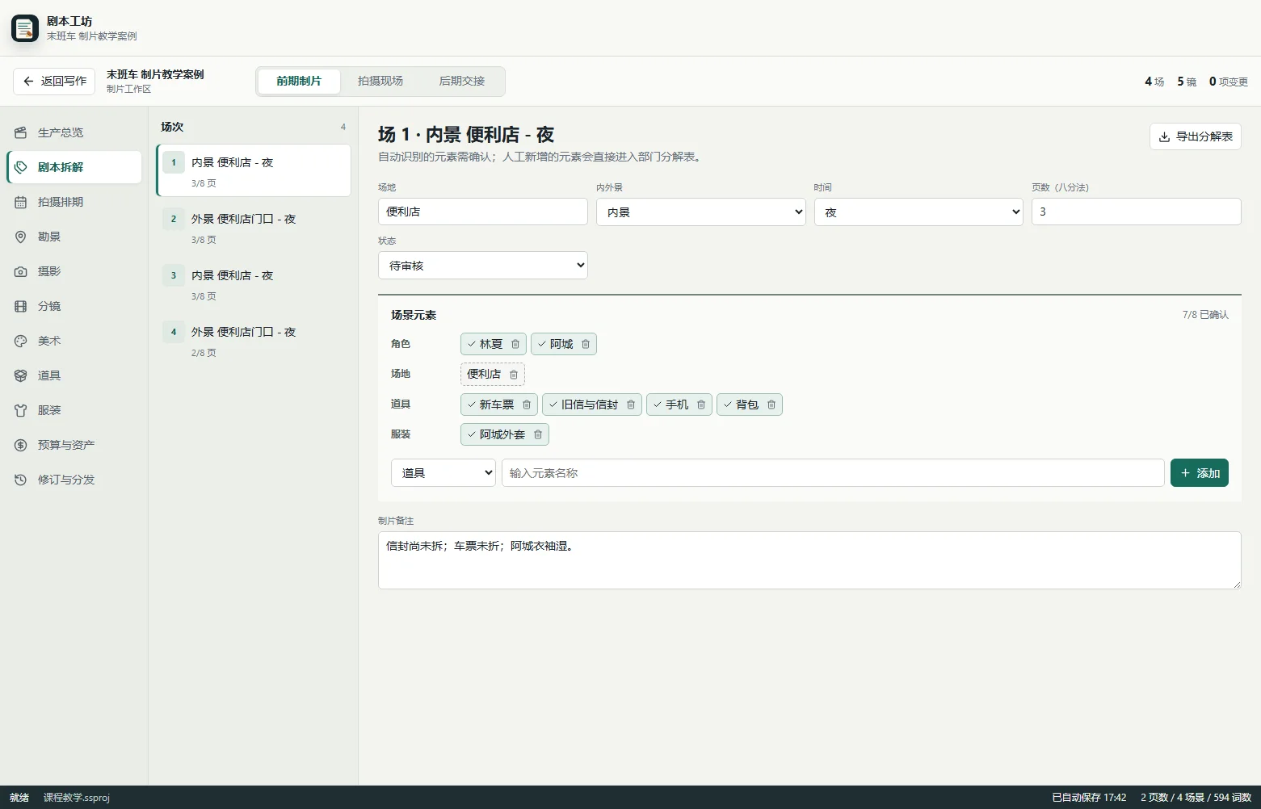Click the 制片备注 notes textarea

point(809,560)
